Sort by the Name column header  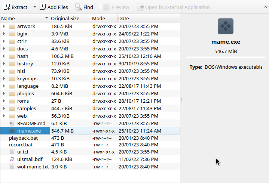click(x=22, y=18)
